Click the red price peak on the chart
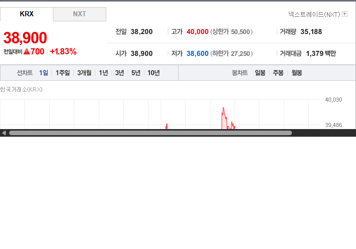Image resolution: width=356 pixels, height=249 pixels. pos(223,108)
